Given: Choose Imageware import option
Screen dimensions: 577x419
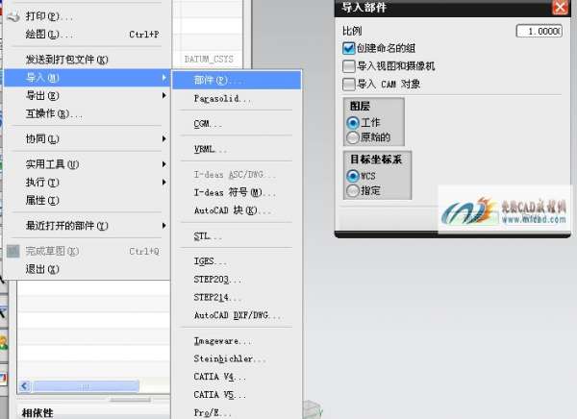Looking at the screenshot, I should [x=237, y=340].
